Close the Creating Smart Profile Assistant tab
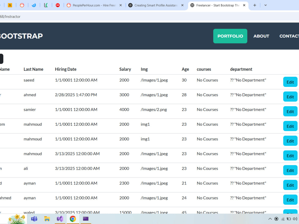The height and width of the screenshot is (224, 299). coord(182,5)
